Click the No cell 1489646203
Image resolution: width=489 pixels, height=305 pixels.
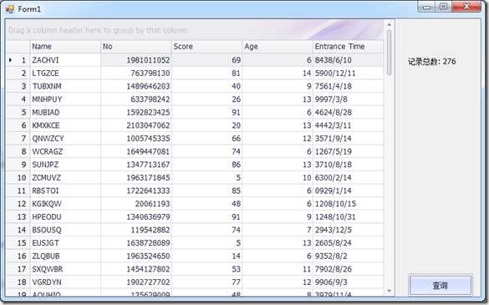coord(136,86)
